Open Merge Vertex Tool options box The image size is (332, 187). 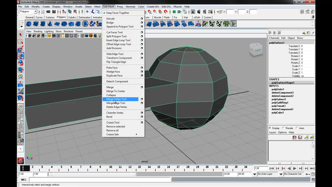(x=142, y=99)
